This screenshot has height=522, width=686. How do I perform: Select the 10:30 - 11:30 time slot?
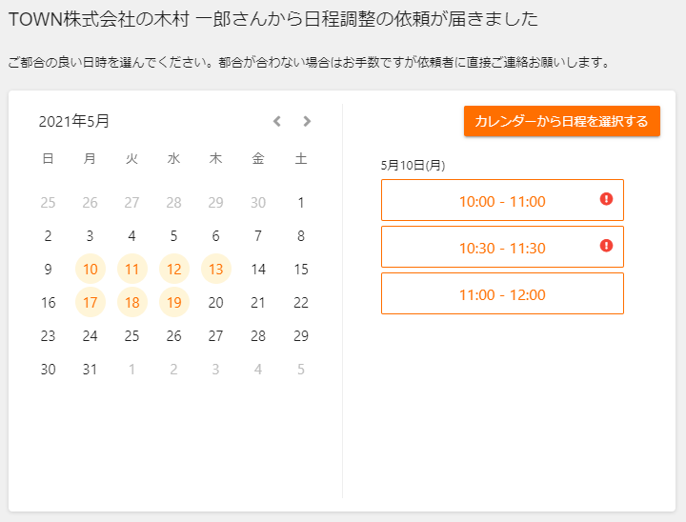501,248
